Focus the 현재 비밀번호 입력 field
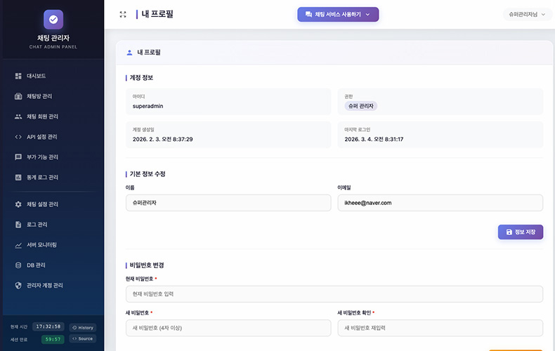 [x=334, y=294]
